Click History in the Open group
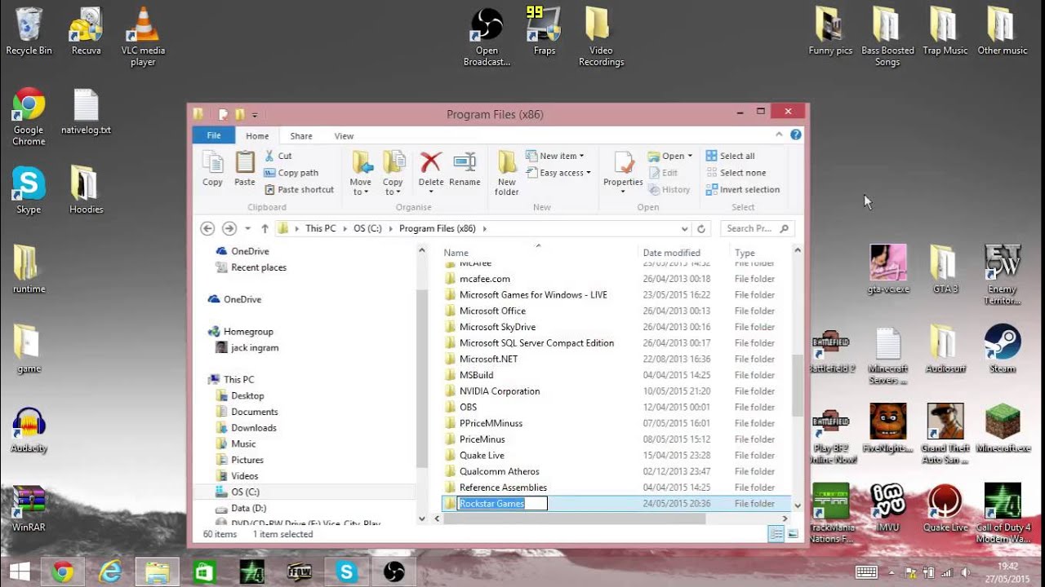 click(x=669, y=190)
